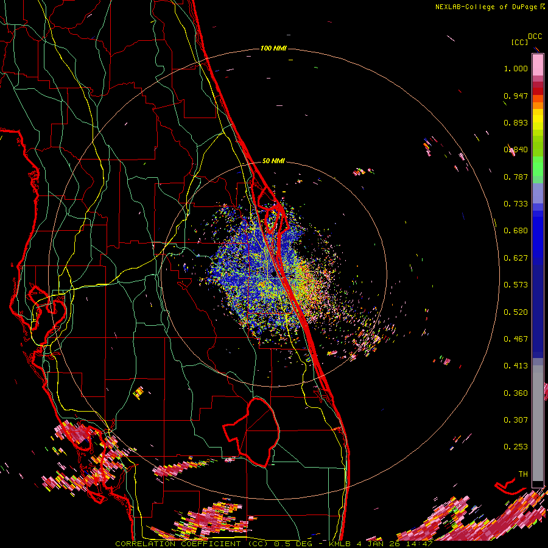Pick the light pink color bar segment
This screenshot has width=548, height=548.
[x=538, y=65]
